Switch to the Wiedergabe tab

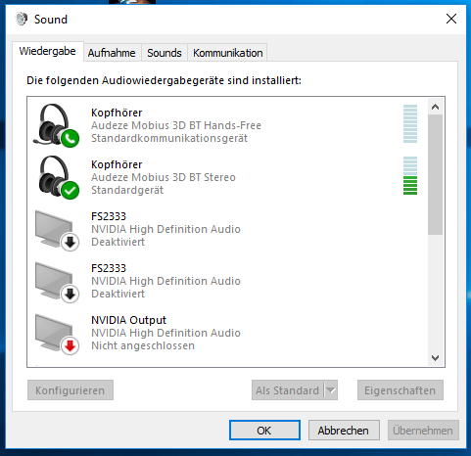48,51
